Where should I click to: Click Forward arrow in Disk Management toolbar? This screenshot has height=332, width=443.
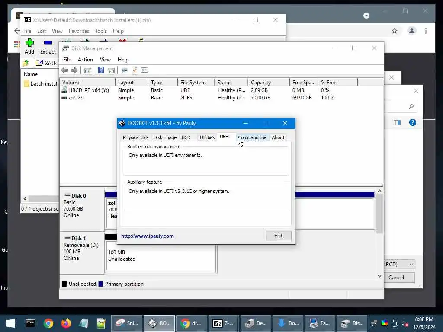pos(74,70)
